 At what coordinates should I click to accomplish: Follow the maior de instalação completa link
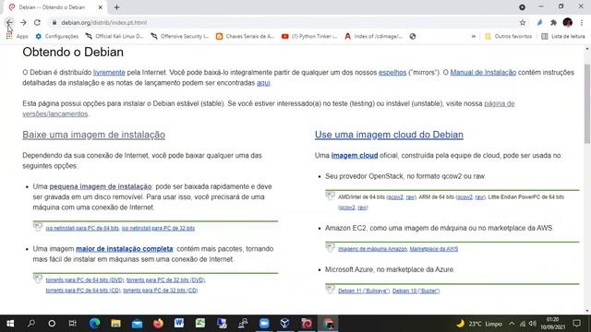(125, 249)
